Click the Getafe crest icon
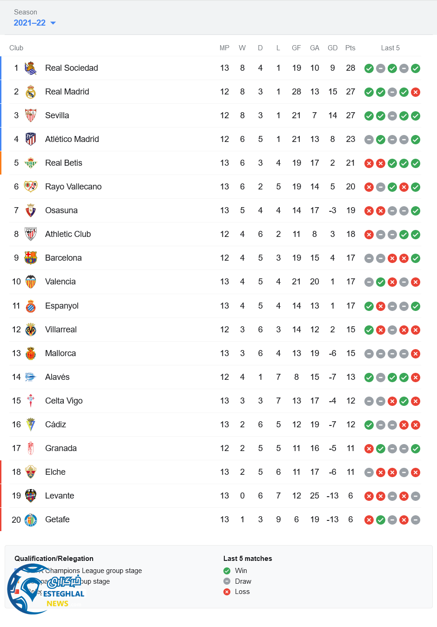437x627 pixels. click(x=31, y=519)
